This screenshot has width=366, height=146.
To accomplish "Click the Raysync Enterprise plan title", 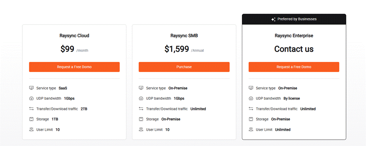I will click(294, 36).
